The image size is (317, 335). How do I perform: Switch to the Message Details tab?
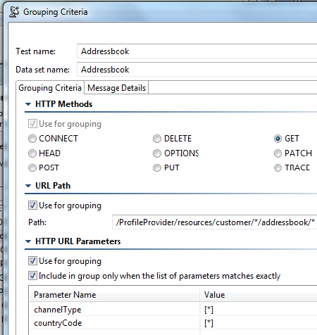(116, 88)
